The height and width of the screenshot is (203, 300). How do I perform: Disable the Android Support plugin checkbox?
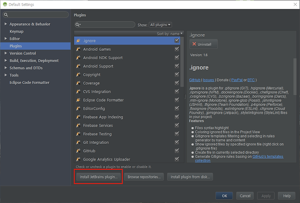click(x=177, y=66)
